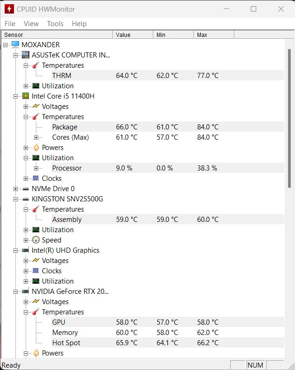The height and width of the screenshot is (370, 295).
Task: Open the Tools menu
Action: pyautogui.click(x=55, y=24)
